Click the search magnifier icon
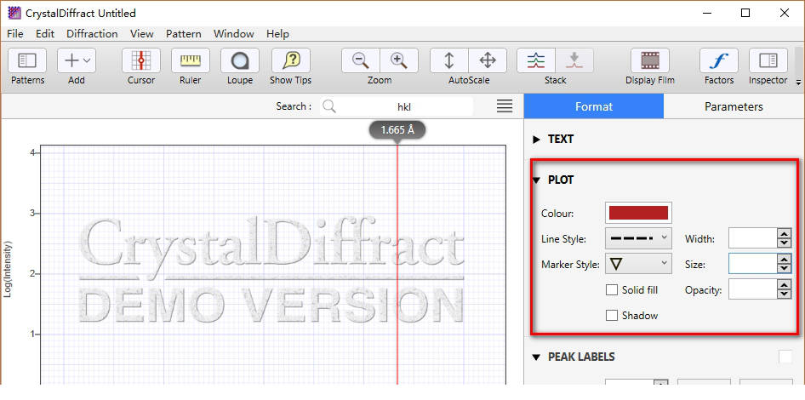 [329, 106]
